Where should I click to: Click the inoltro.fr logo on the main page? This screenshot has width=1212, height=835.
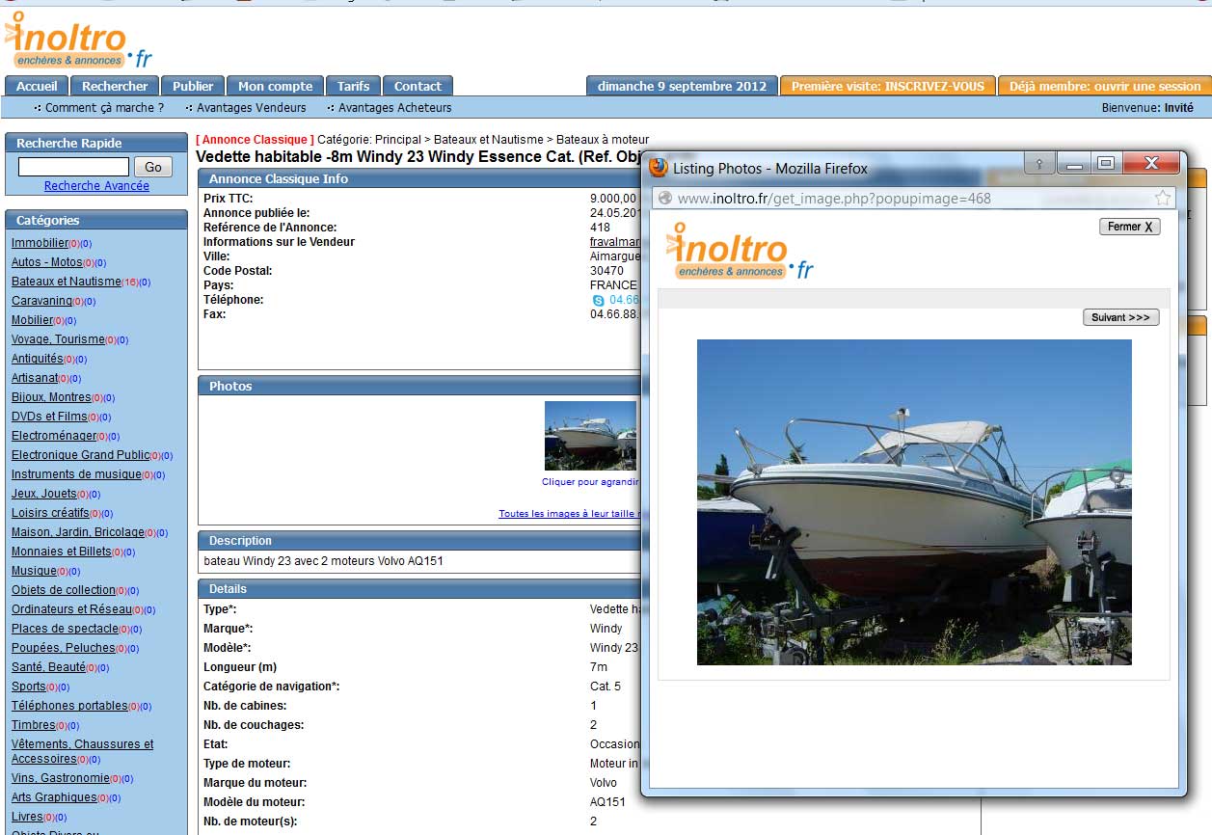tap(79, 39)
